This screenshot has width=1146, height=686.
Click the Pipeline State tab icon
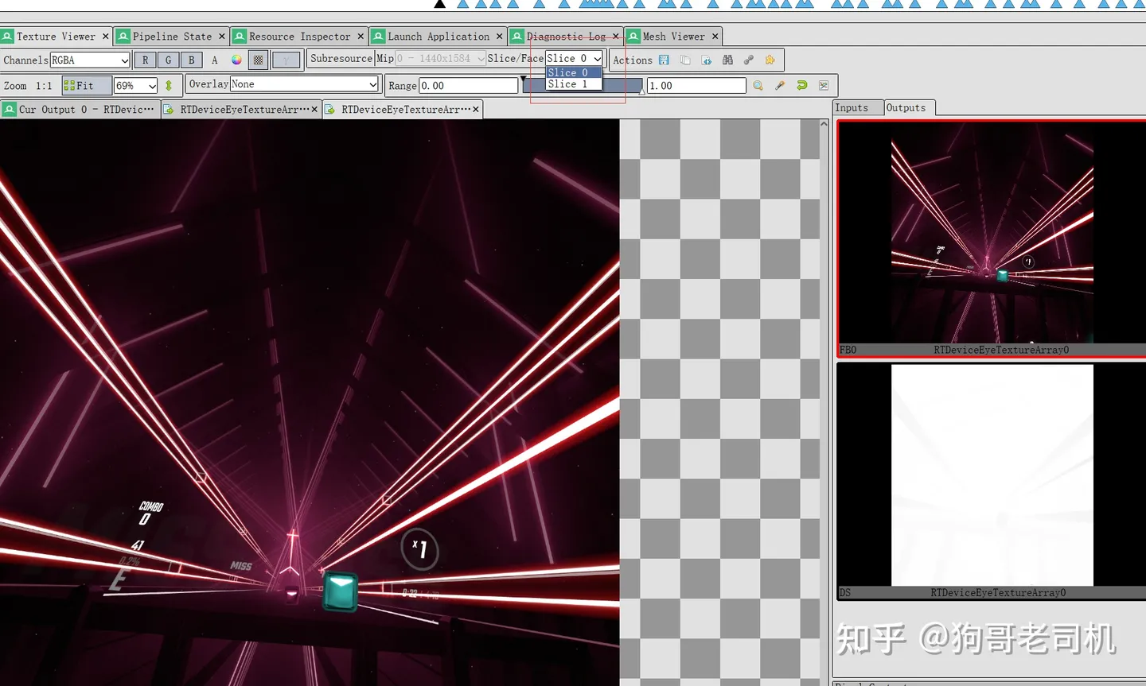123,37
